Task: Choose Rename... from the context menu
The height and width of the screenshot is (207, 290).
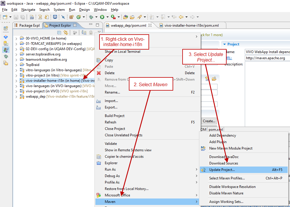Action: click(x=148, y=92)
